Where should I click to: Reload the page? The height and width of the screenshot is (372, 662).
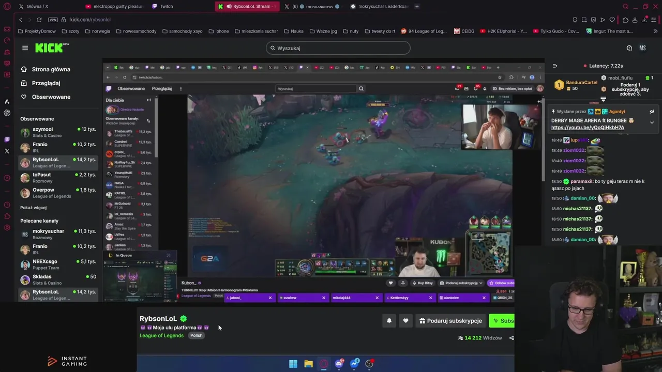[39, 20]
